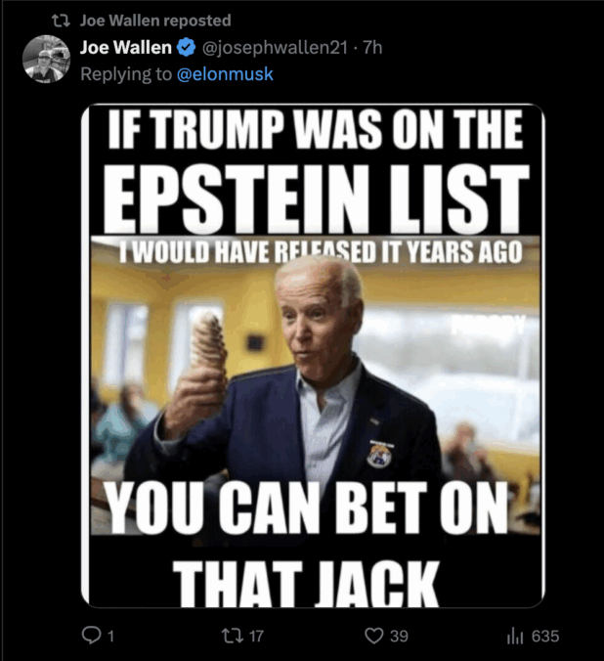Click the reply speech bubble icon
604x661 pixels.
91,636
